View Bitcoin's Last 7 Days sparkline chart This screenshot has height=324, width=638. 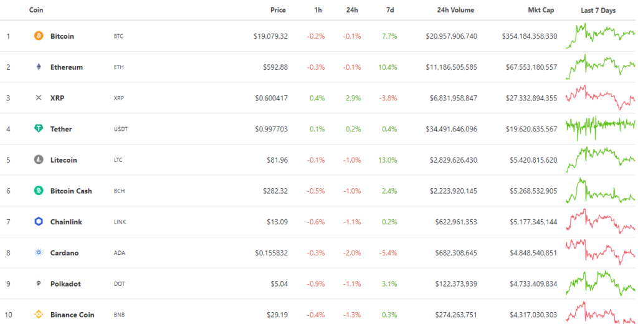[599, 36]
